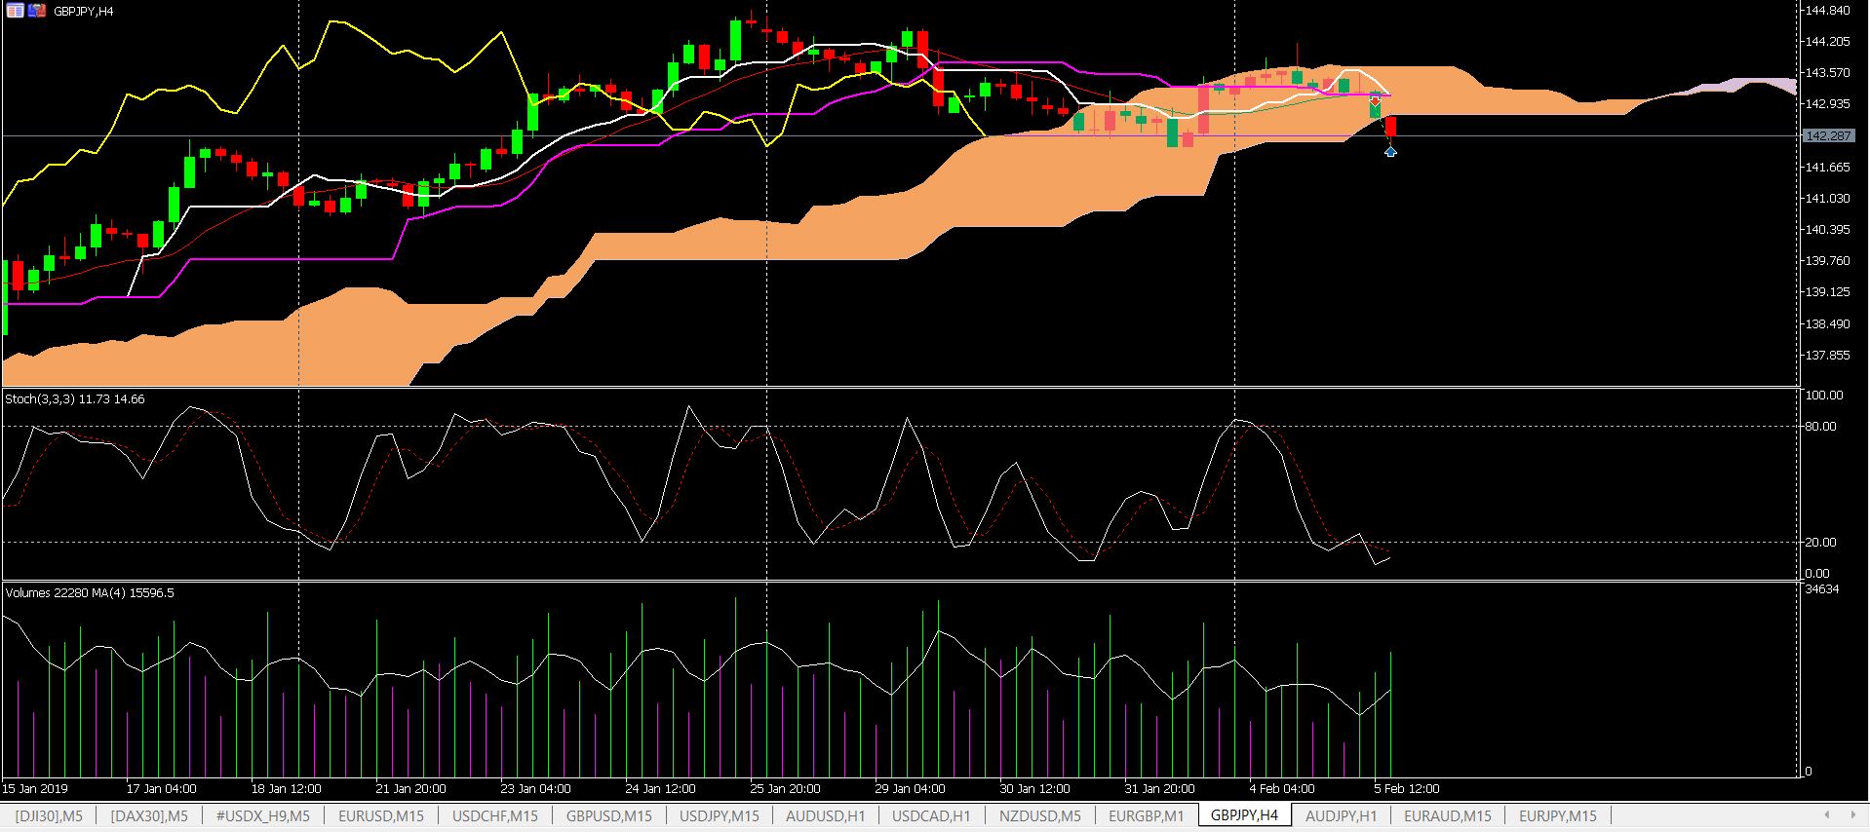Click the 18 Jan 12:00 time label
This screenshot has height=832, width=1870.
click(x=287, y=789)
